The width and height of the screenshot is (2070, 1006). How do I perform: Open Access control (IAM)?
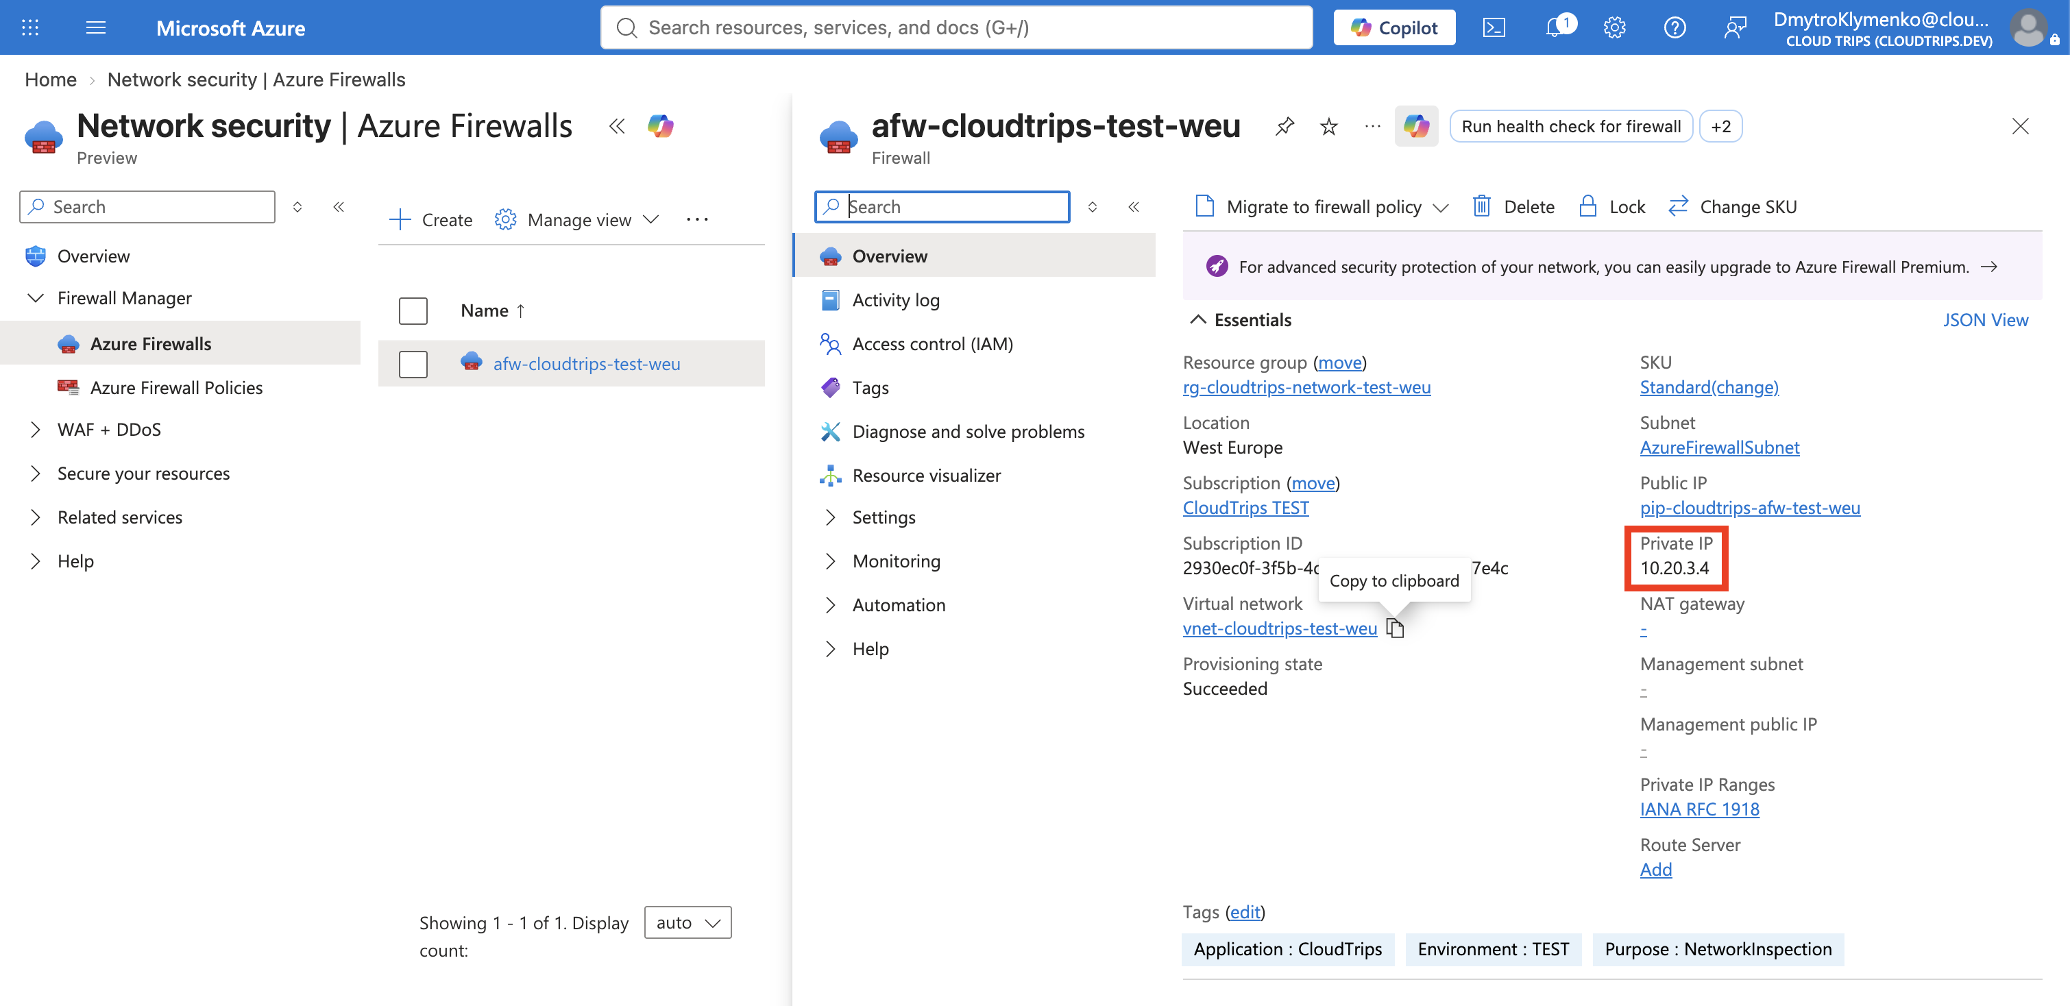[x=932, y=344]
